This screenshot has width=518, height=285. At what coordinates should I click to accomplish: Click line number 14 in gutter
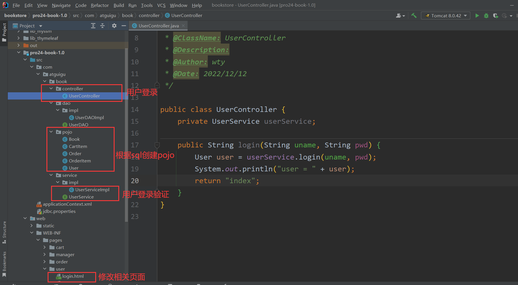coord(135,110)
